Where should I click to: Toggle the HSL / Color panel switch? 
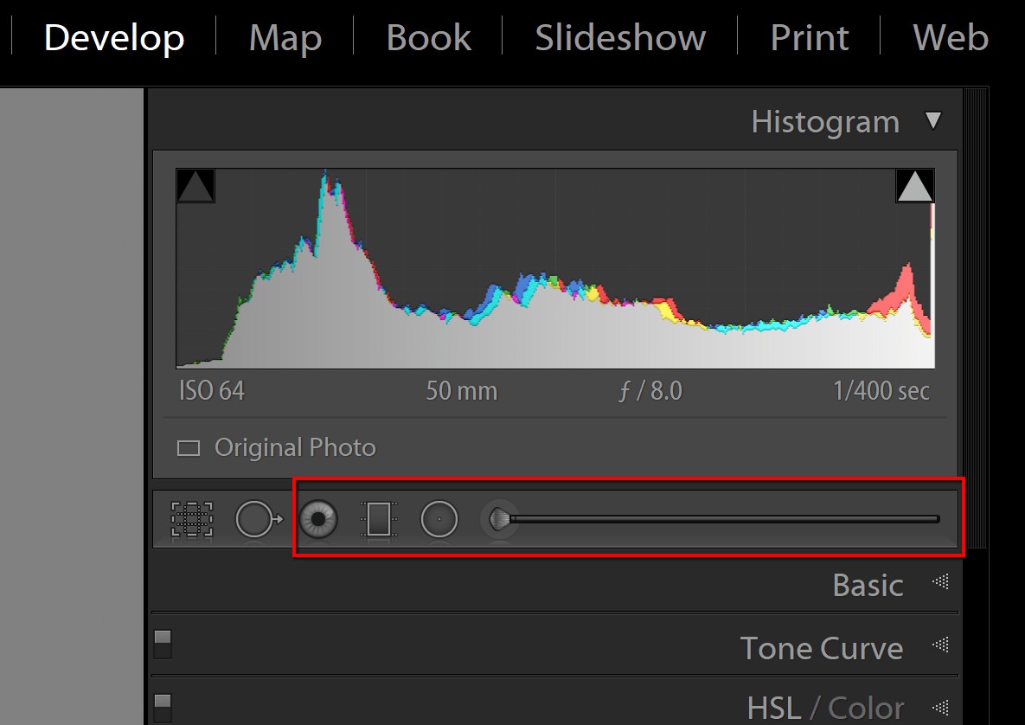[163, 703]
